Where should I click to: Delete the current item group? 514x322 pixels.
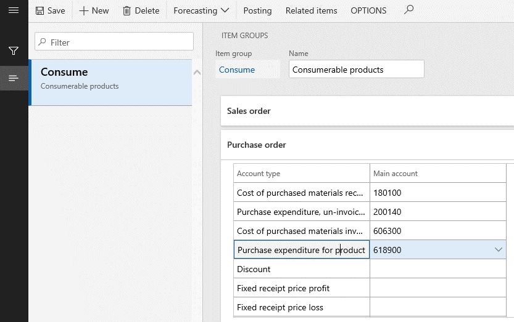pyautogui.click(x=141, y=10)
